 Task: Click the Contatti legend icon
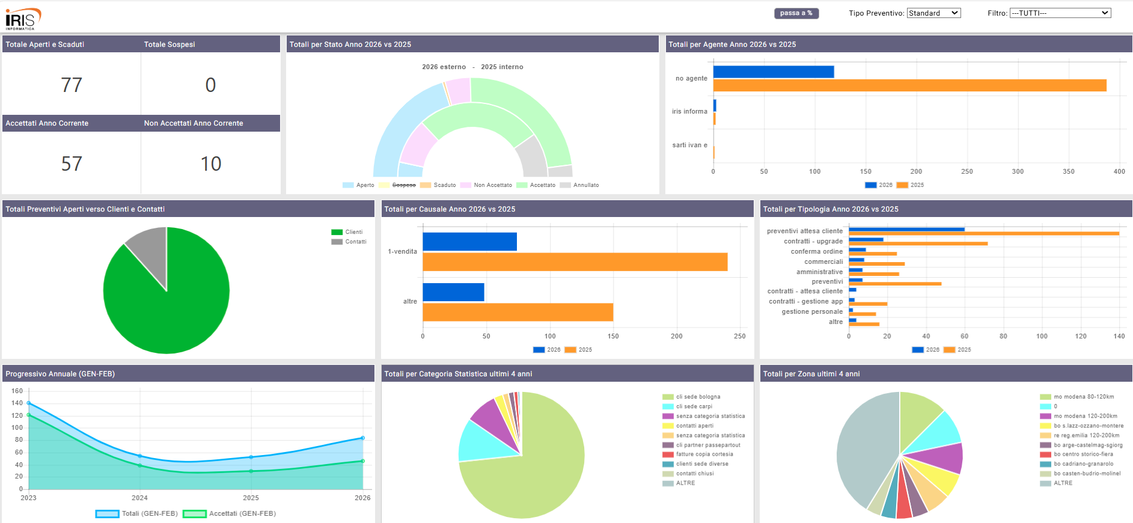point(337,242)
